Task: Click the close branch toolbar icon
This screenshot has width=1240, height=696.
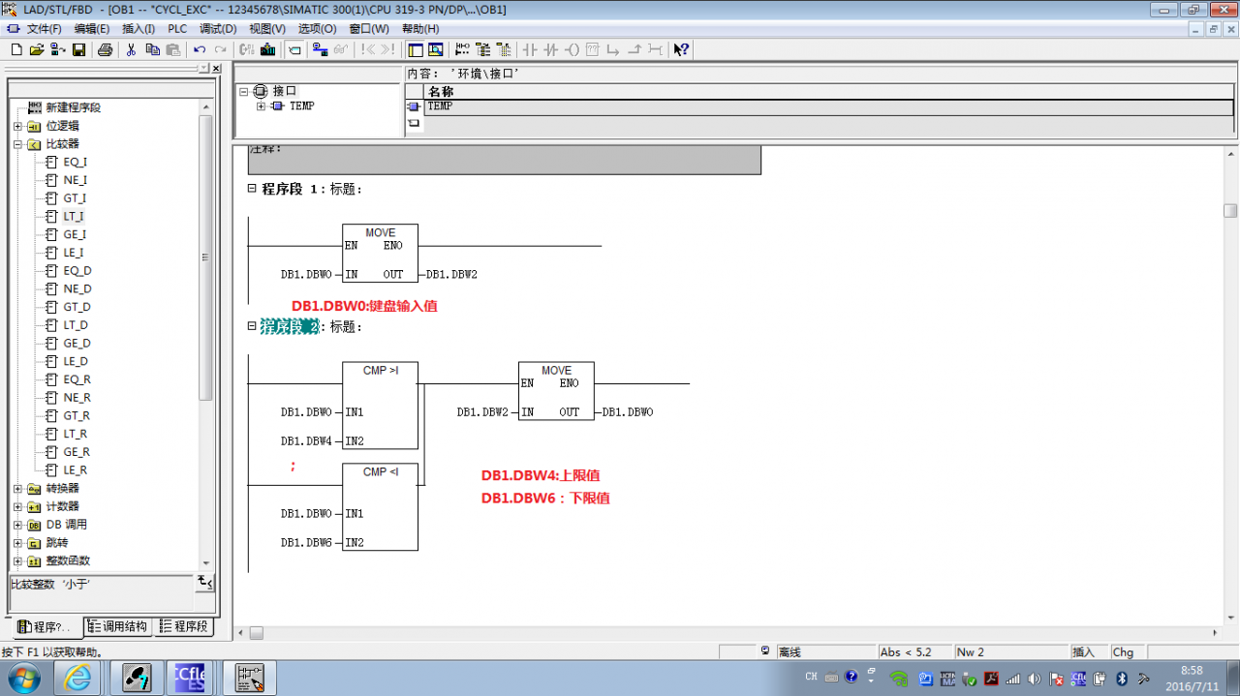Action: coord(634,49)
